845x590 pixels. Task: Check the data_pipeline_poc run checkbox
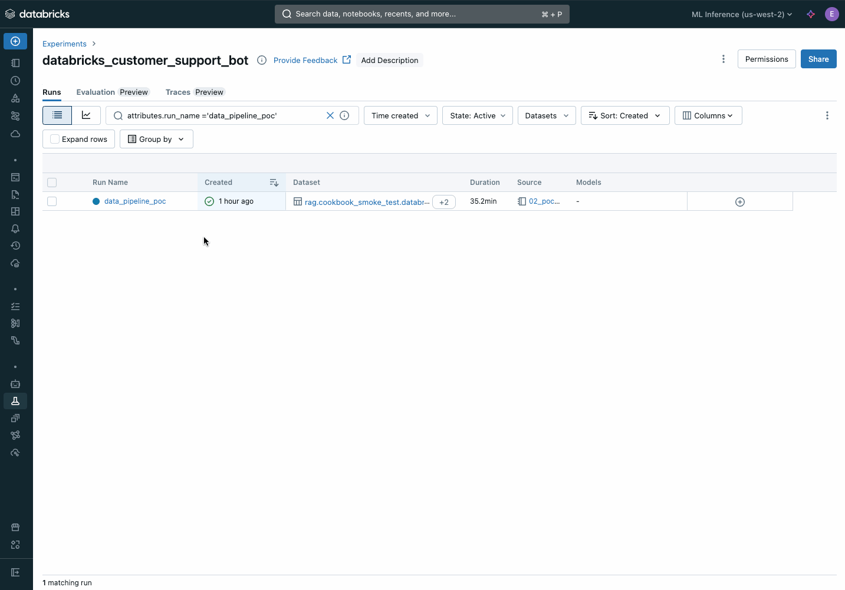[52, 201]
